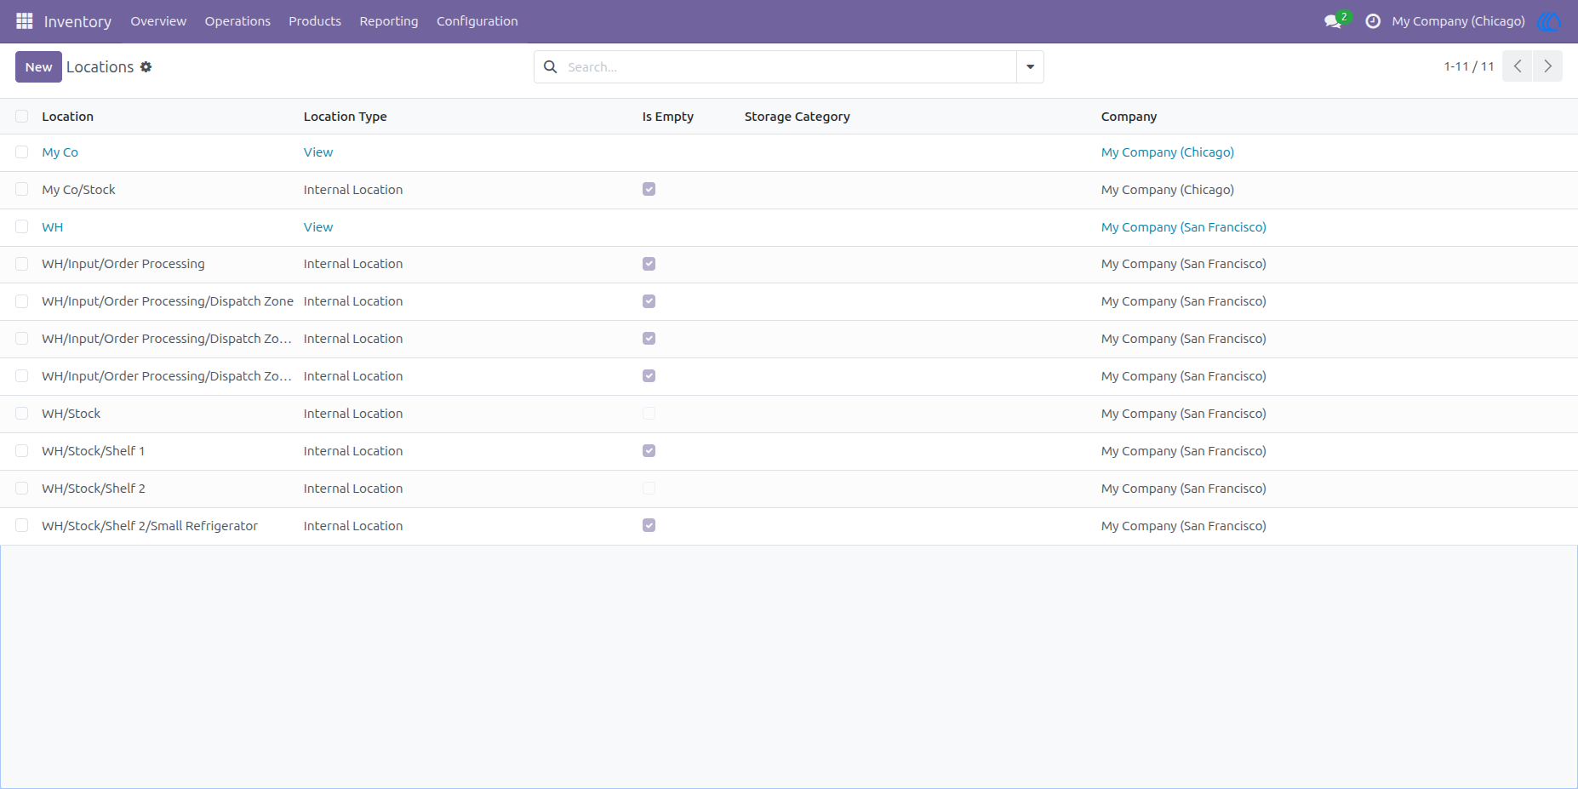Open My Company (San Francisco) link in WH row

tap(1184, 227)
